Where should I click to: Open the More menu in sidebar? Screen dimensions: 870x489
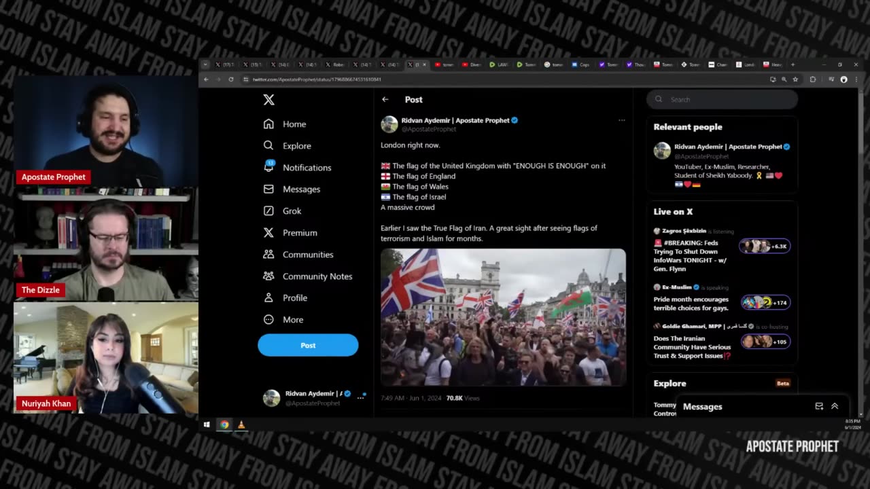coord(283,320)
